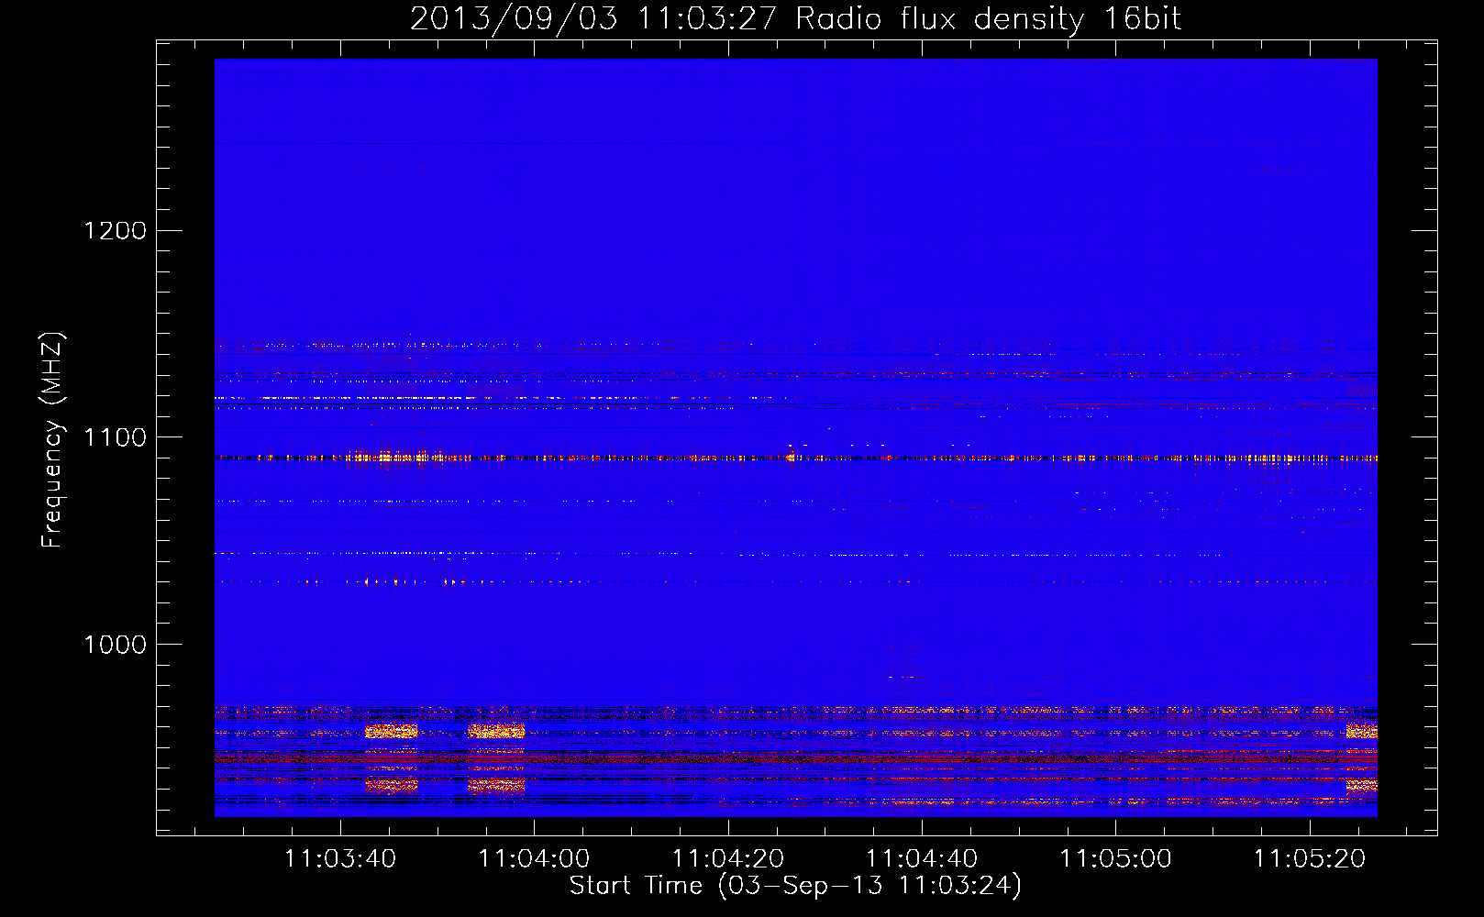Click the 11:04:00 time tick label

(x=534, y=859)
